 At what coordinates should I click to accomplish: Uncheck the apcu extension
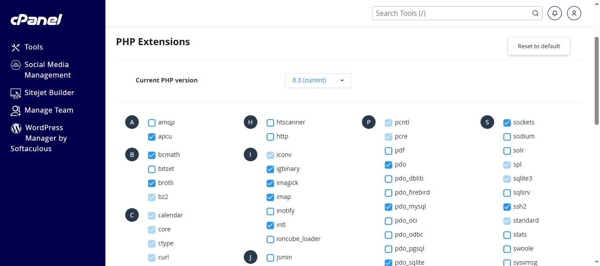pos(152,137)
